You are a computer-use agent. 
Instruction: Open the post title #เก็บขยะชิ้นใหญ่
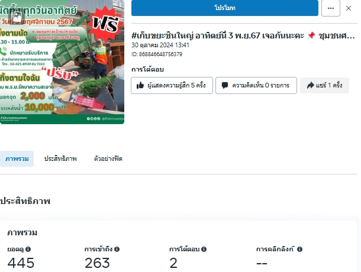point(243,35)
